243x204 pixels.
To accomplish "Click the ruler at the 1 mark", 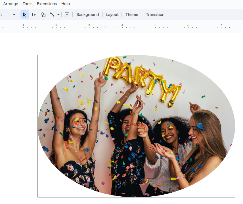I will pyautogui.click(x=23, y=26).
